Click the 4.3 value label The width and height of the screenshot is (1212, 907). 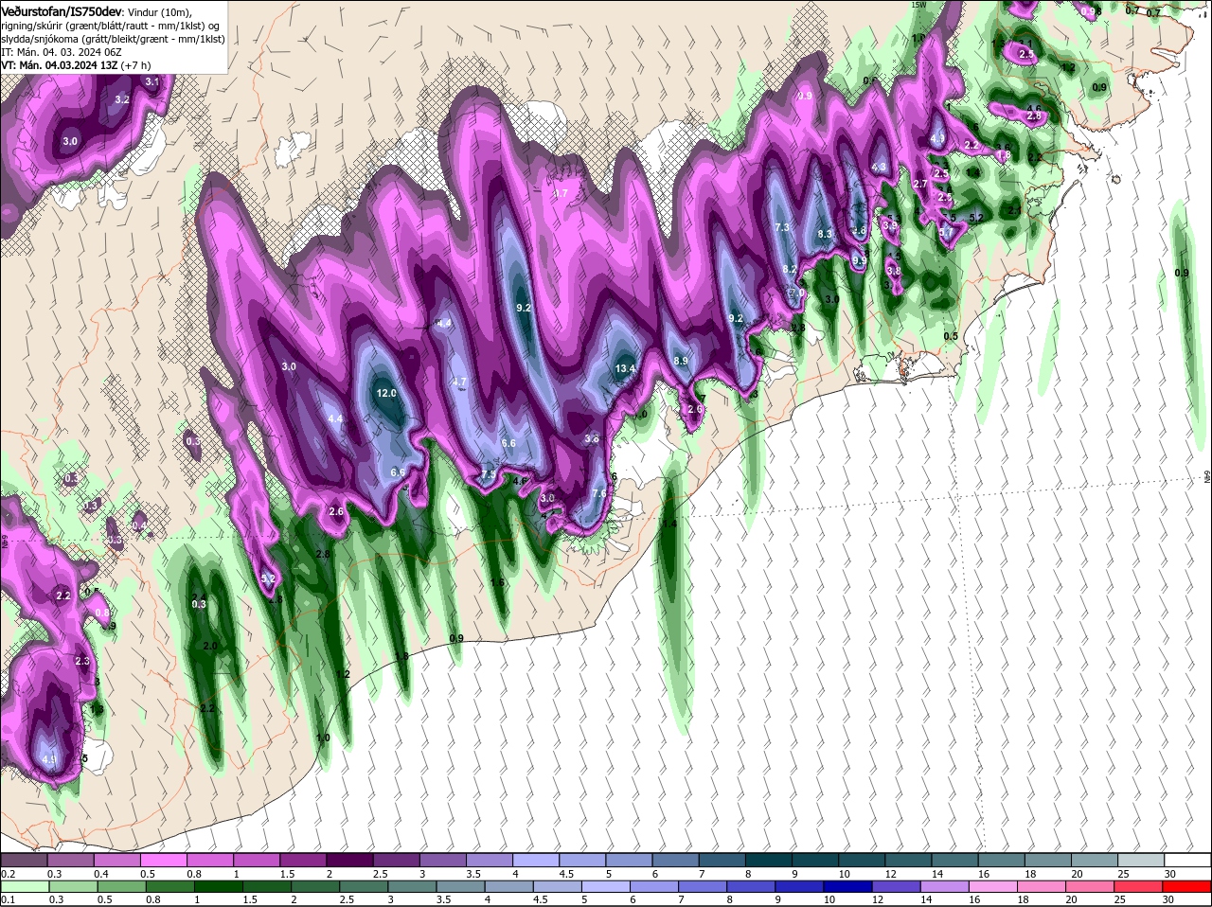pyautogui.click(x=879, y=168)
